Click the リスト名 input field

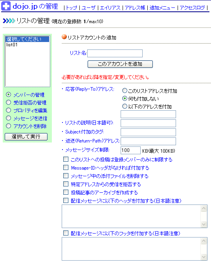pos(115,53)
